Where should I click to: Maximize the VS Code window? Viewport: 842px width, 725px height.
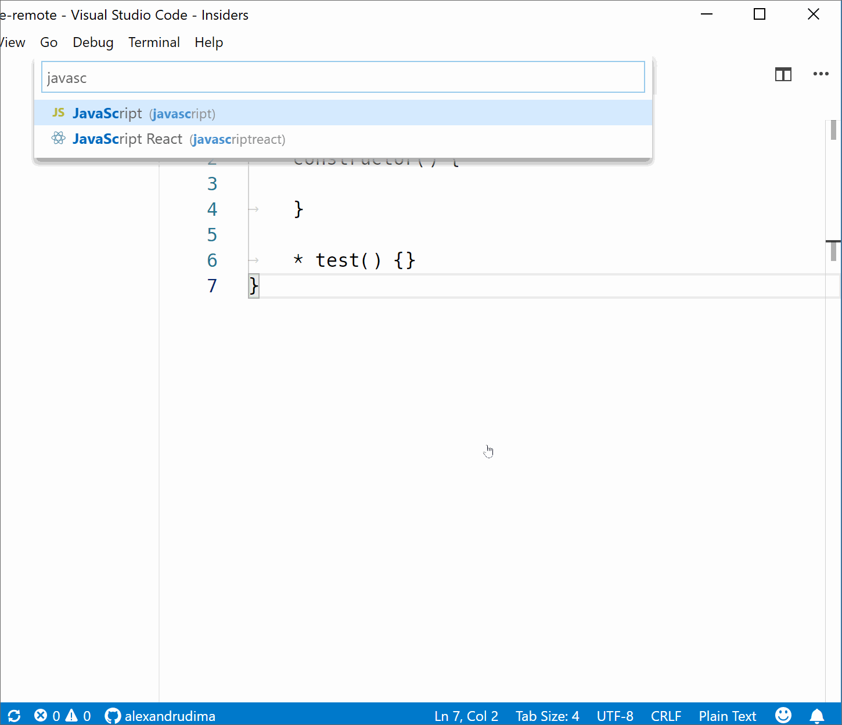click(x=760, y=14)
